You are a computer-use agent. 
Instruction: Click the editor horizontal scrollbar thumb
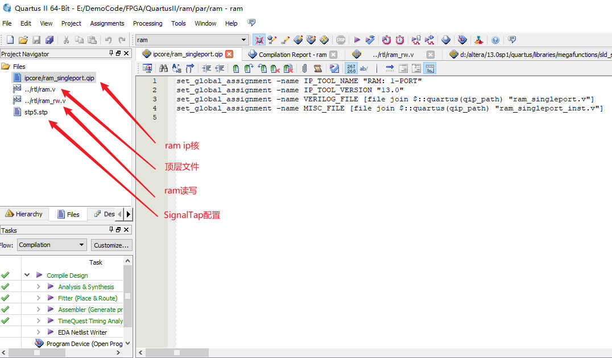coord(177,352)
